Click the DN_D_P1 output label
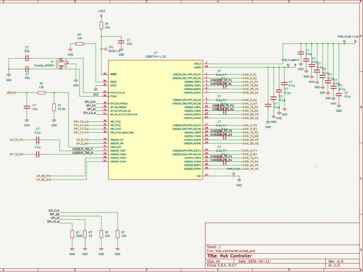Image resolution: width=363 pixels, height=272 pixels. (250, 75)
